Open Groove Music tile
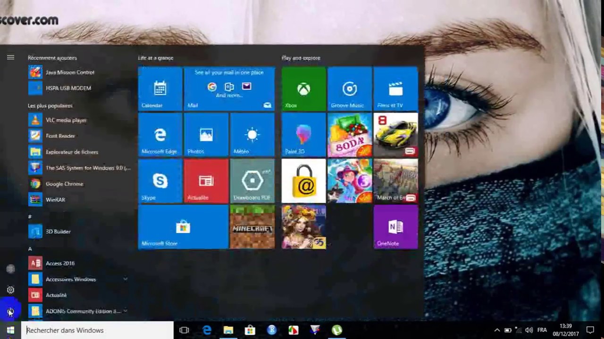 pyautogui.click(x=350, y=89)
